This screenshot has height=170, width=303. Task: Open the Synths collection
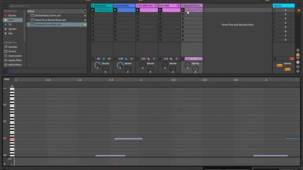point(12,29)
